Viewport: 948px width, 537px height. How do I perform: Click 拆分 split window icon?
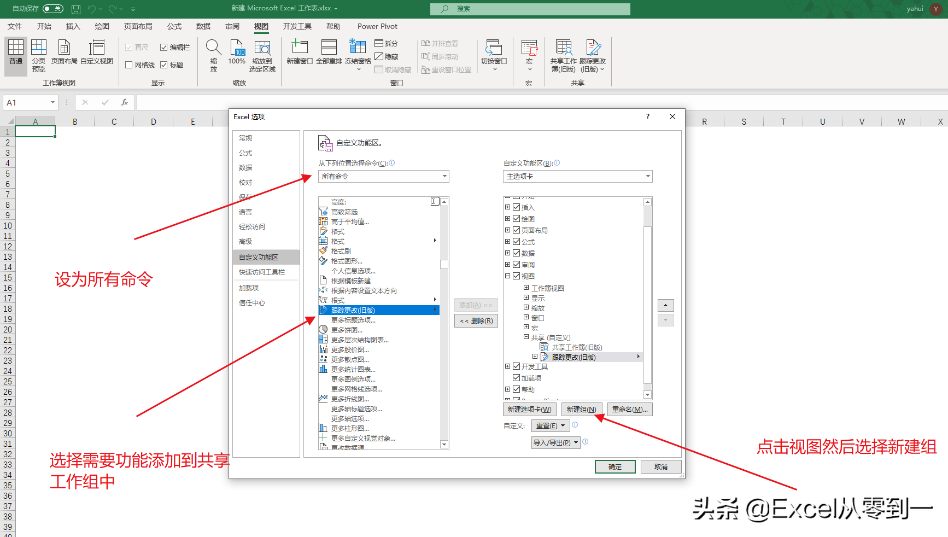pyautogui.click(x=386, y=43)
